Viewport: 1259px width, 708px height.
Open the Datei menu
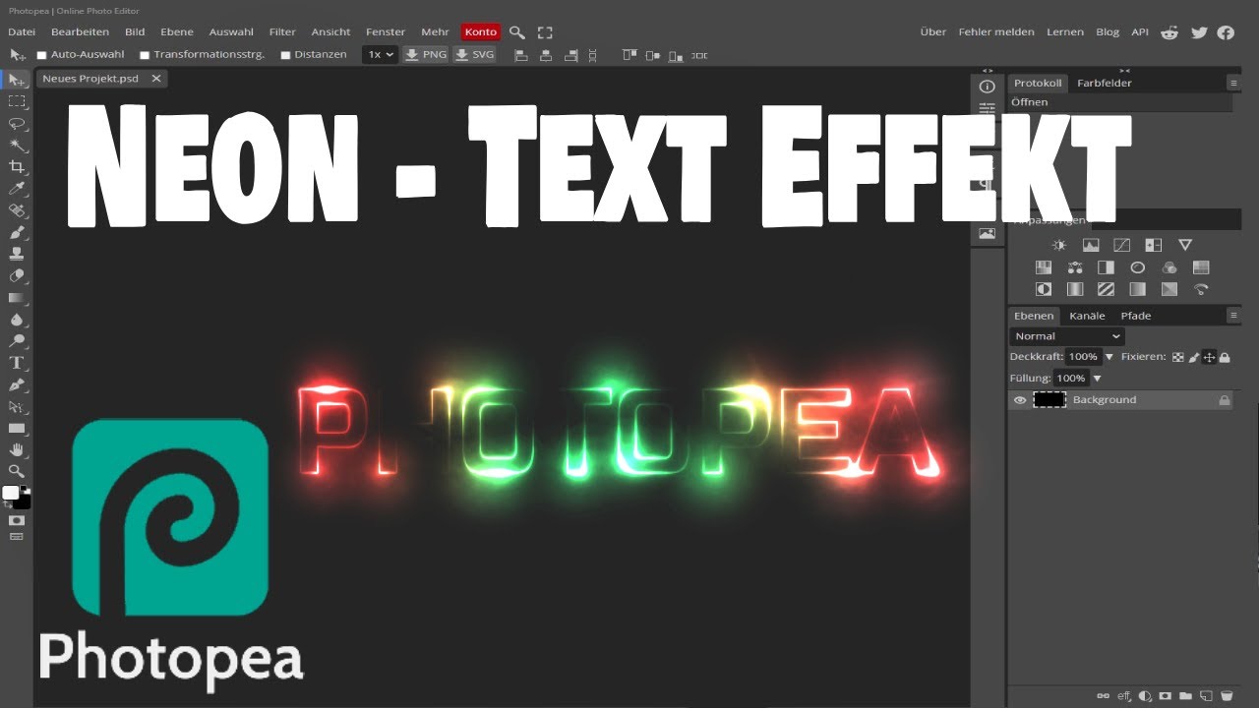22,32
